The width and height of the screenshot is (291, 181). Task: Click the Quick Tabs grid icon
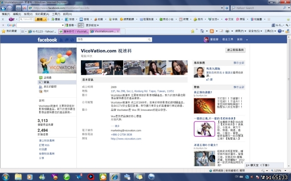pos(22,31)
